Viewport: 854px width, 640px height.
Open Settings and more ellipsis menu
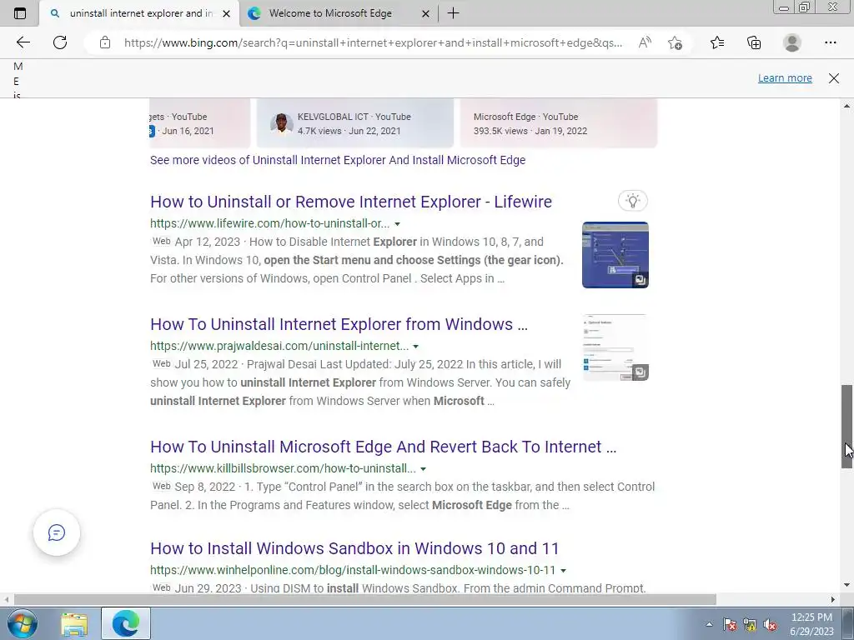(x=830, y=42)
